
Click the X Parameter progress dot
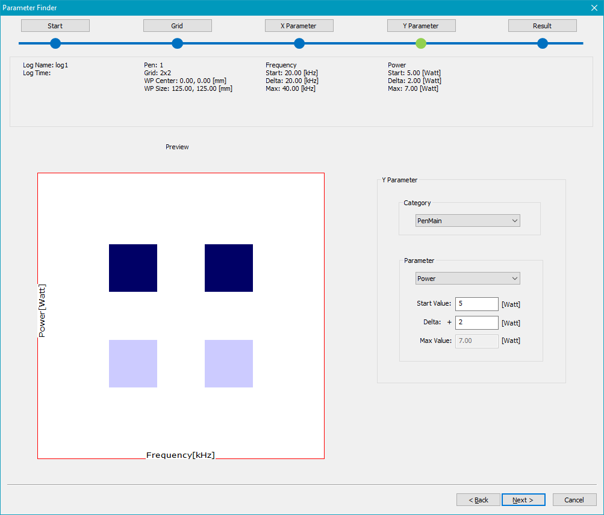pos(299,43)
